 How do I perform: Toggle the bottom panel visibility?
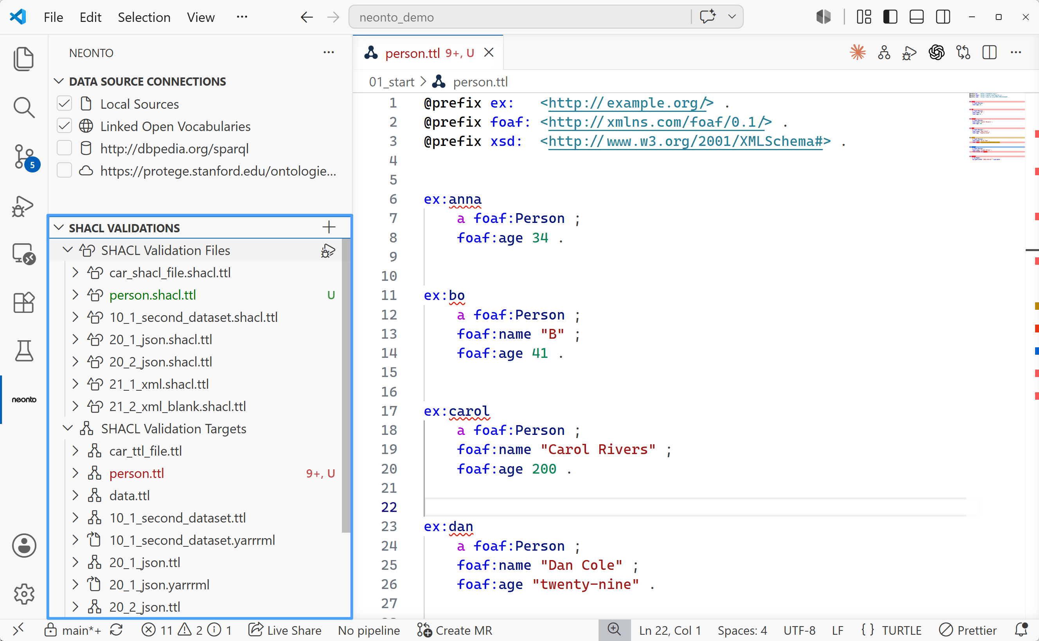pos(917,17)
